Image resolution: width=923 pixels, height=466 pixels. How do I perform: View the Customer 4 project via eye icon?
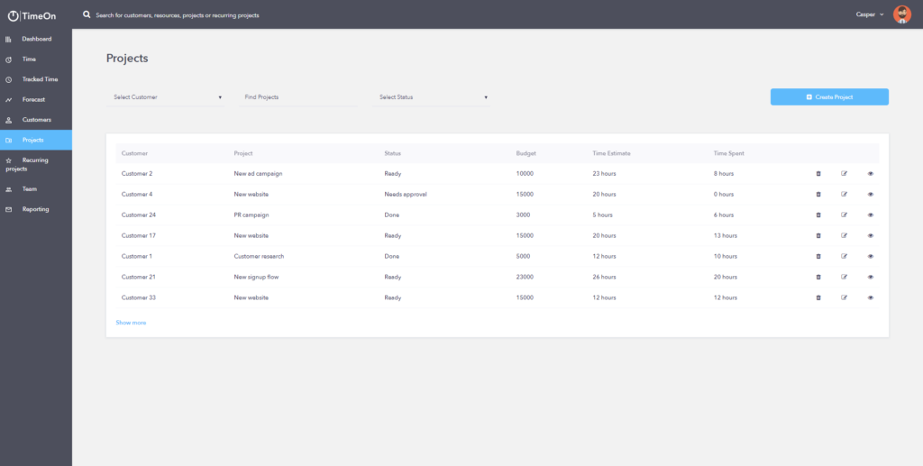tap(871, 194)
